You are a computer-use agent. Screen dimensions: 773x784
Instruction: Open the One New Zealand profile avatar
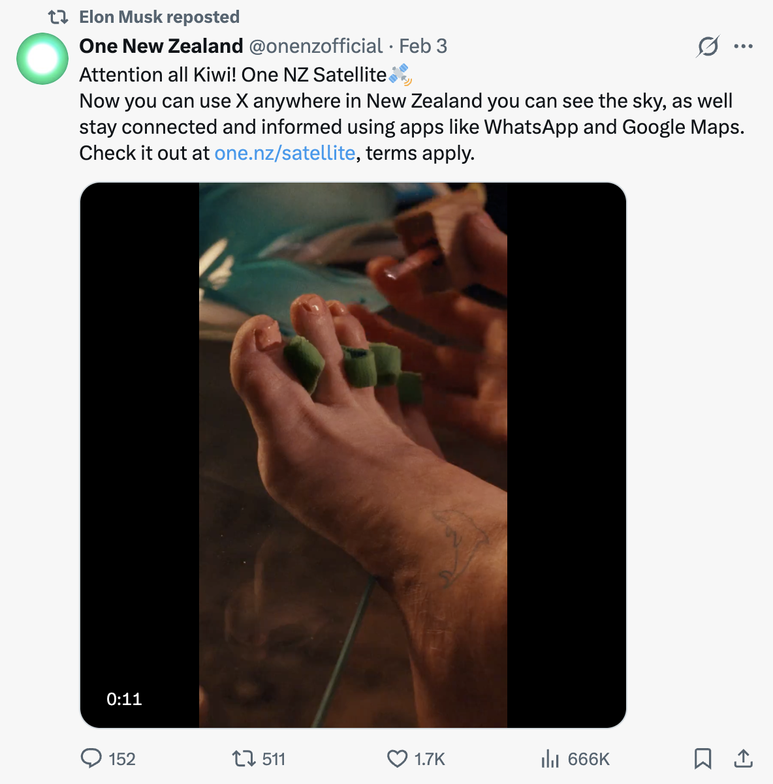(x=42, y=59)
